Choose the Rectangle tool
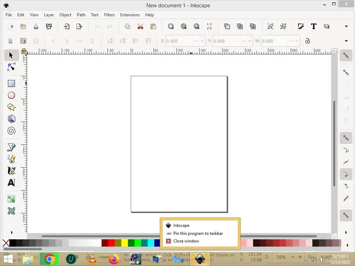 [11, 83]
